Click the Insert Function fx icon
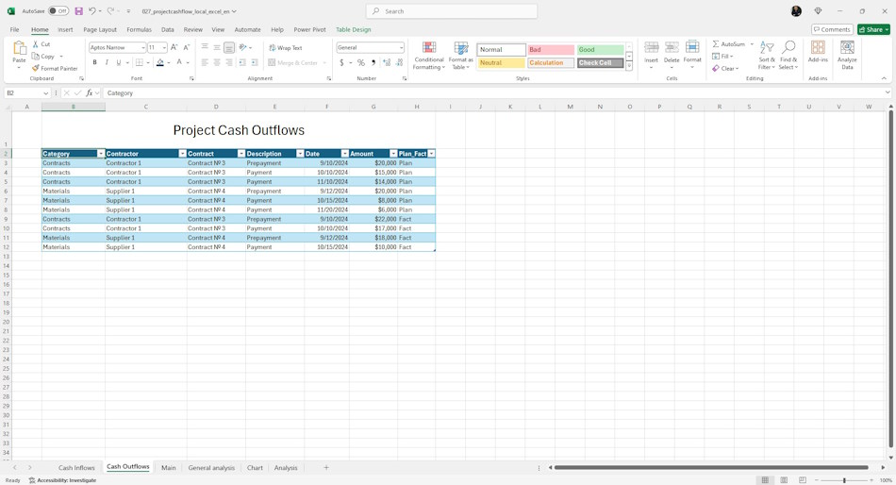The width and height of the screenshot is (896, 485). tap(90, 92)
